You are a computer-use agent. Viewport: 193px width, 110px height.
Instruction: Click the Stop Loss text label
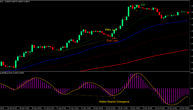tap(112, 40)
